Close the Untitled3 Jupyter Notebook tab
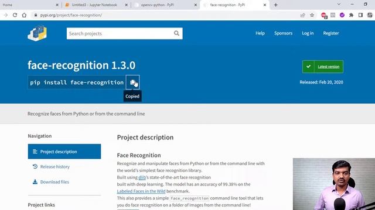 (127, 5)
